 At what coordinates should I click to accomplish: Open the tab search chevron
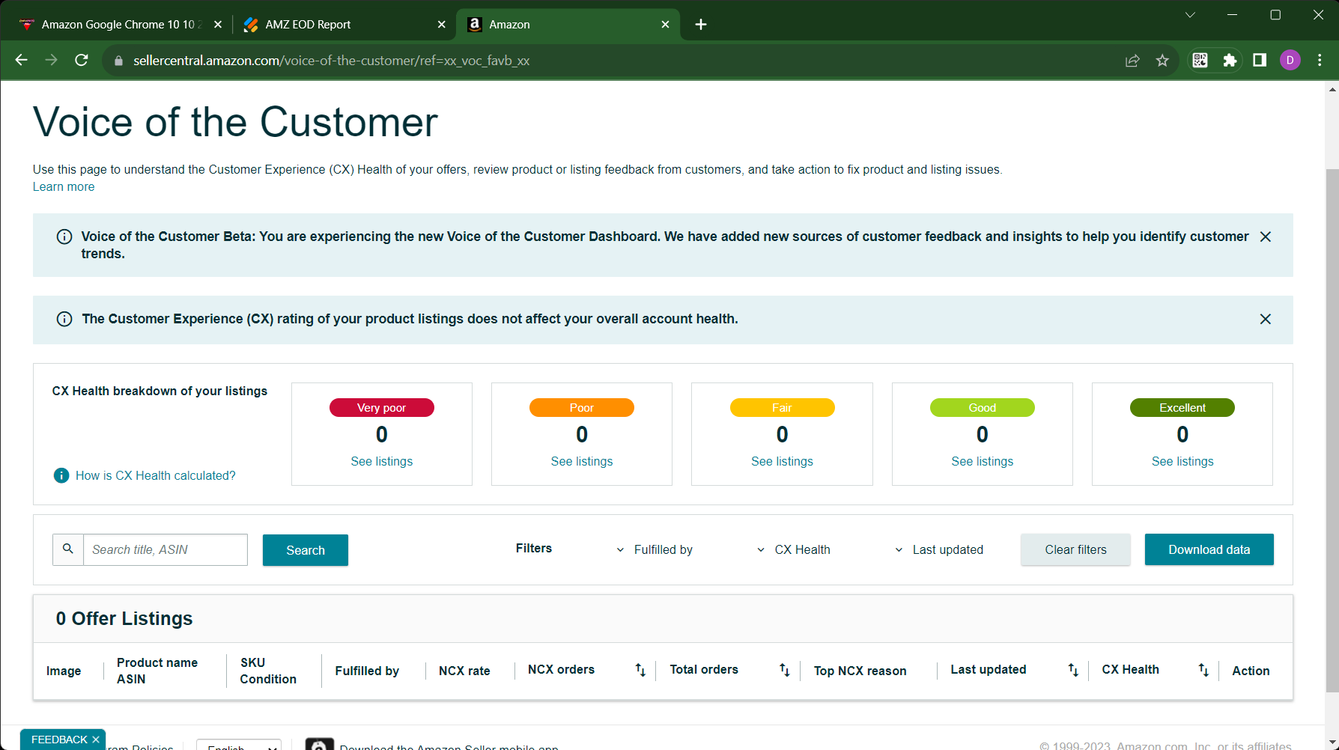(1190, 15)
